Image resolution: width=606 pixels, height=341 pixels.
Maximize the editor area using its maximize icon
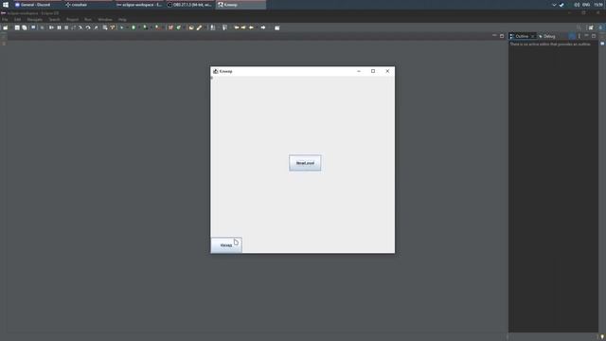pos(502,36)
